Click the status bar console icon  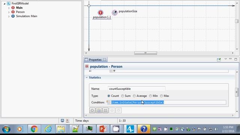[x=63, y=121]
